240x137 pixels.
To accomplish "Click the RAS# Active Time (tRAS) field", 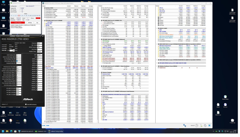I will [19, 61].
